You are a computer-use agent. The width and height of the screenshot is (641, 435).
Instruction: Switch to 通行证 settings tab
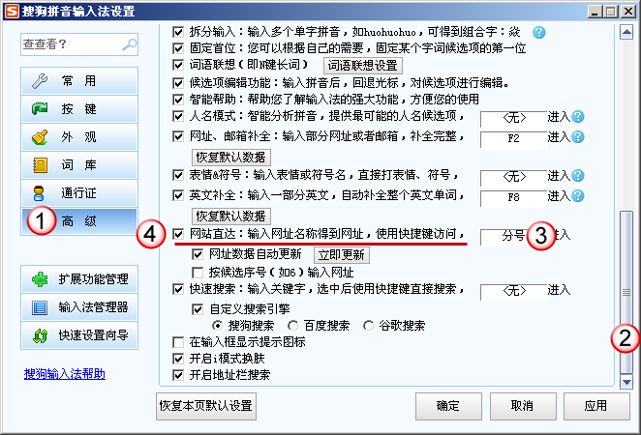point(79,193)
